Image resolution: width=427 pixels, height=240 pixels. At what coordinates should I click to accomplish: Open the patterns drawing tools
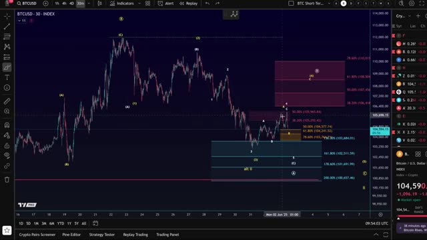coord(7,47)
